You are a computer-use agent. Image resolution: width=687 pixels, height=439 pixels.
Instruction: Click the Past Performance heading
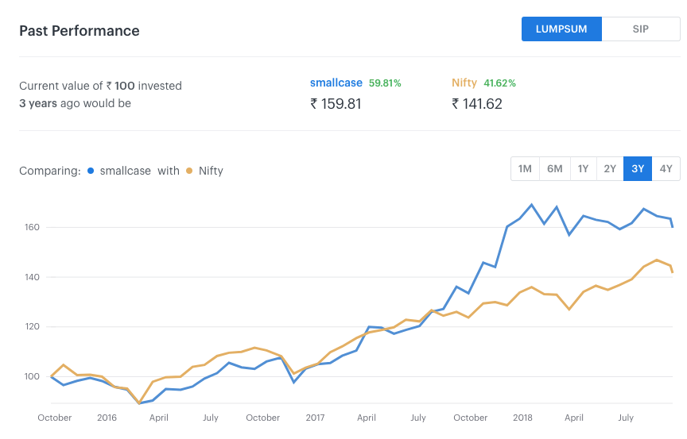(80, 31)
